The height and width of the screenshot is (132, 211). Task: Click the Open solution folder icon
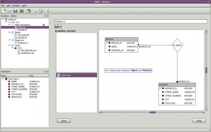(9, 11)
